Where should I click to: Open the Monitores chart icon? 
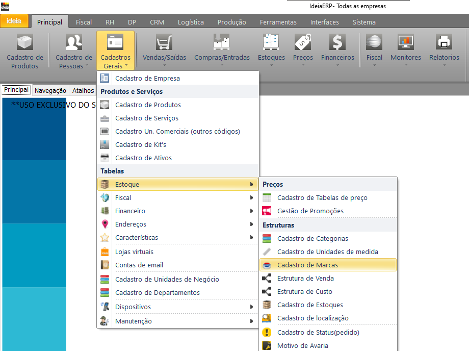[405, 42]
